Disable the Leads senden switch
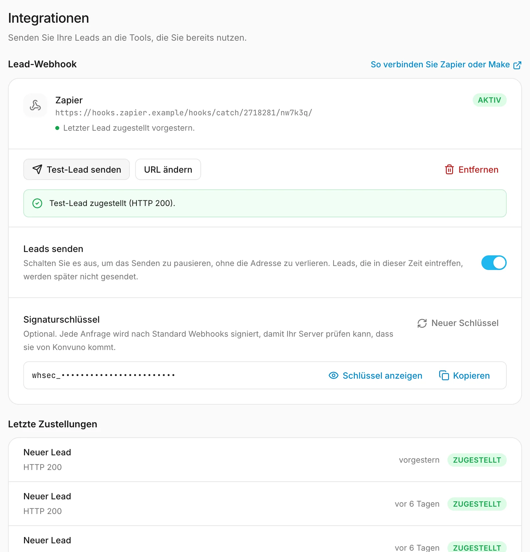The image size is (530, 552). coord(494,263)
